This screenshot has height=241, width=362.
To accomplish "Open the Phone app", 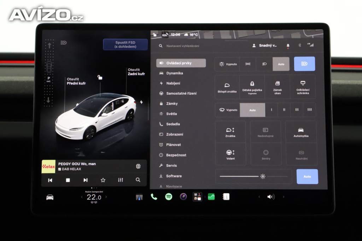I will pyautogui.click(x=154, y=197).
